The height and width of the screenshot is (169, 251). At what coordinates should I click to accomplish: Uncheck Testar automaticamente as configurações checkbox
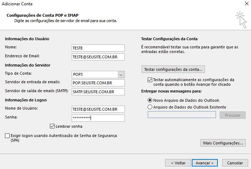150,80
